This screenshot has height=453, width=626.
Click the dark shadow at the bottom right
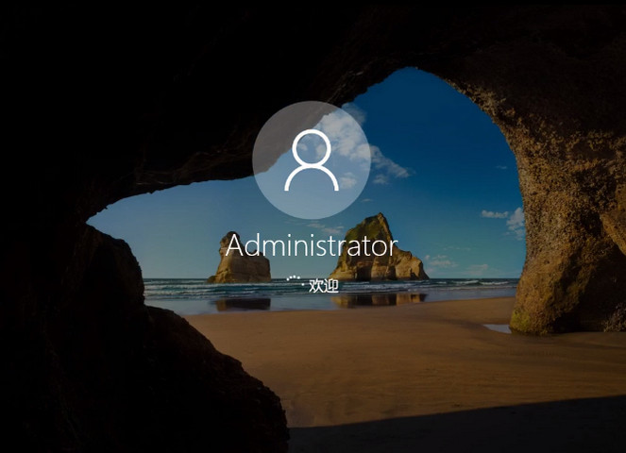point(491,429)
